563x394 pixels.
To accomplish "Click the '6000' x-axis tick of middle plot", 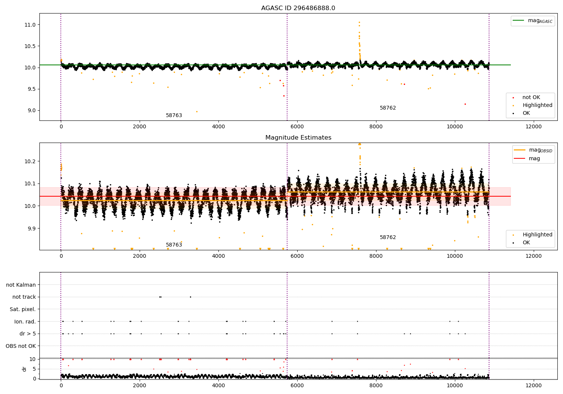I will (297, 256).
